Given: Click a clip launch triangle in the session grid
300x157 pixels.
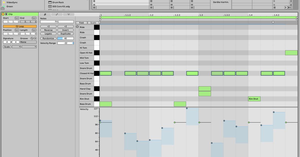Looking at the screenshot, I should point(274,1).
